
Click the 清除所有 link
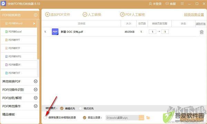(x=200, y=24)
